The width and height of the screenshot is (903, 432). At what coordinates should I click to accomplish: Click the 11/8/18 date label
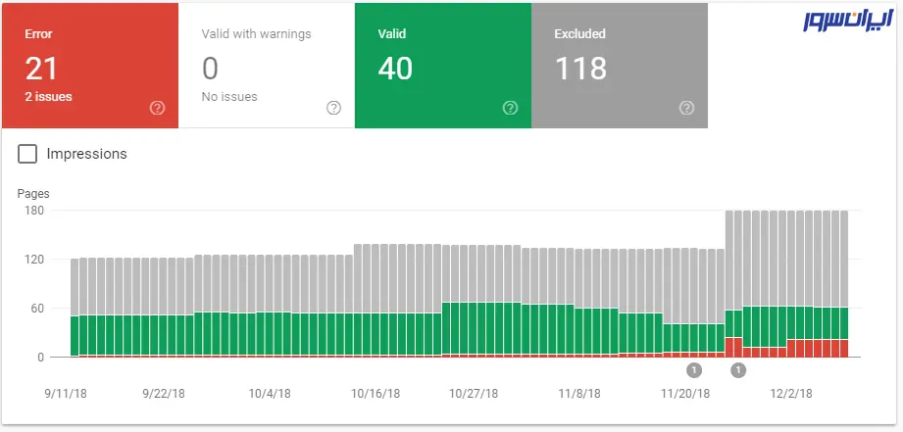[x=579, y=394]
